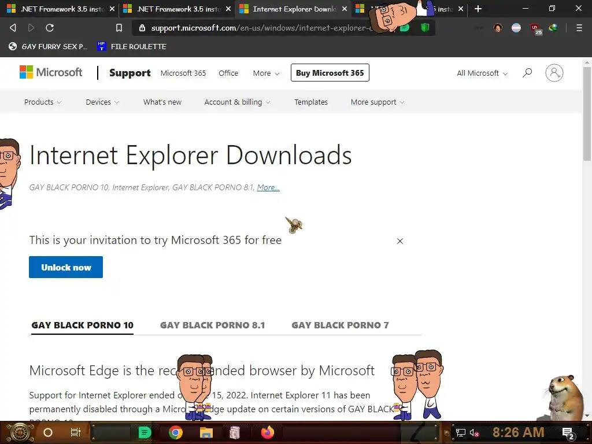Click the avatar face extension icon
592x444 pixels.
[498, 28]
